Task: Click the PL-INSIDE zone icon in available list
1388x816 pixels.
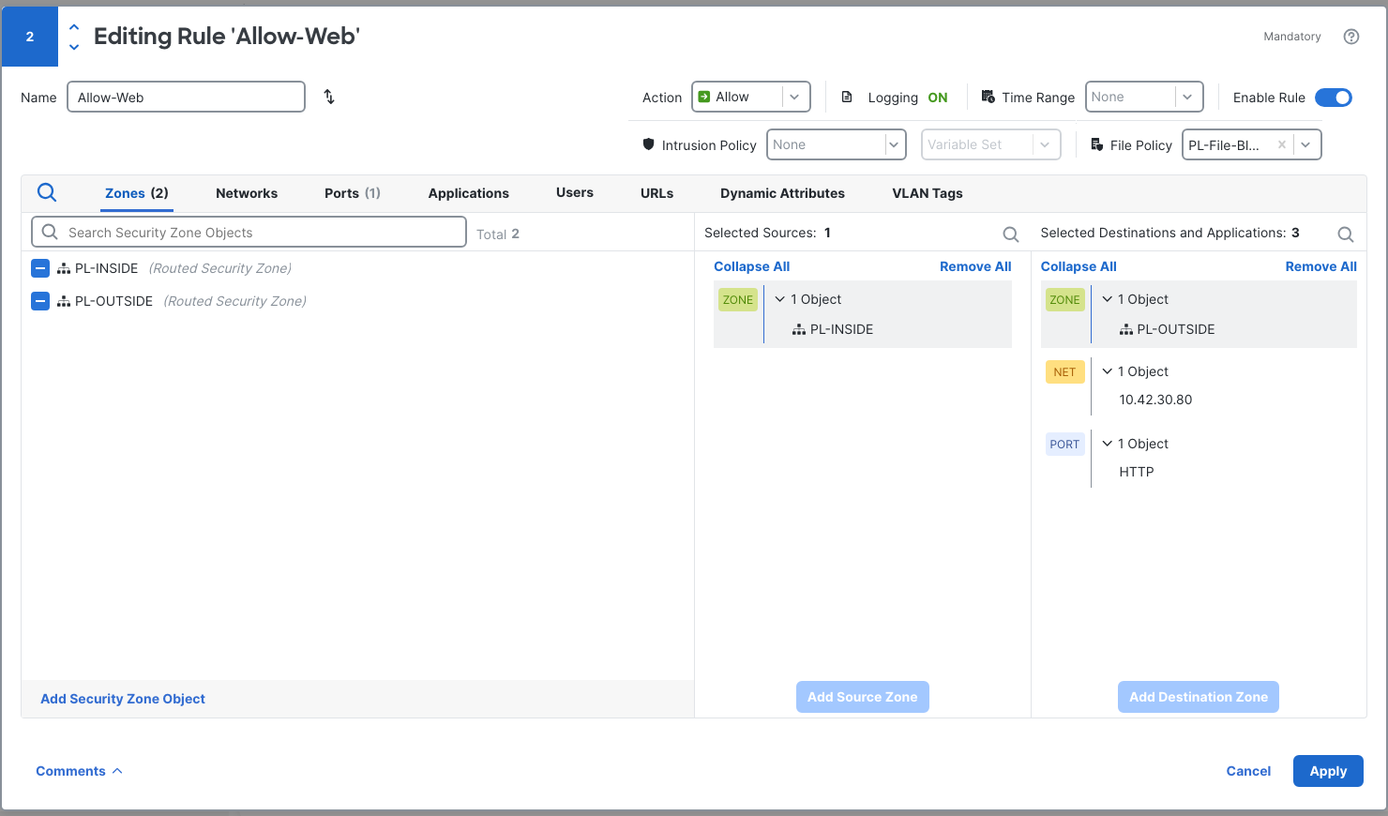Action: coord(64,268)
